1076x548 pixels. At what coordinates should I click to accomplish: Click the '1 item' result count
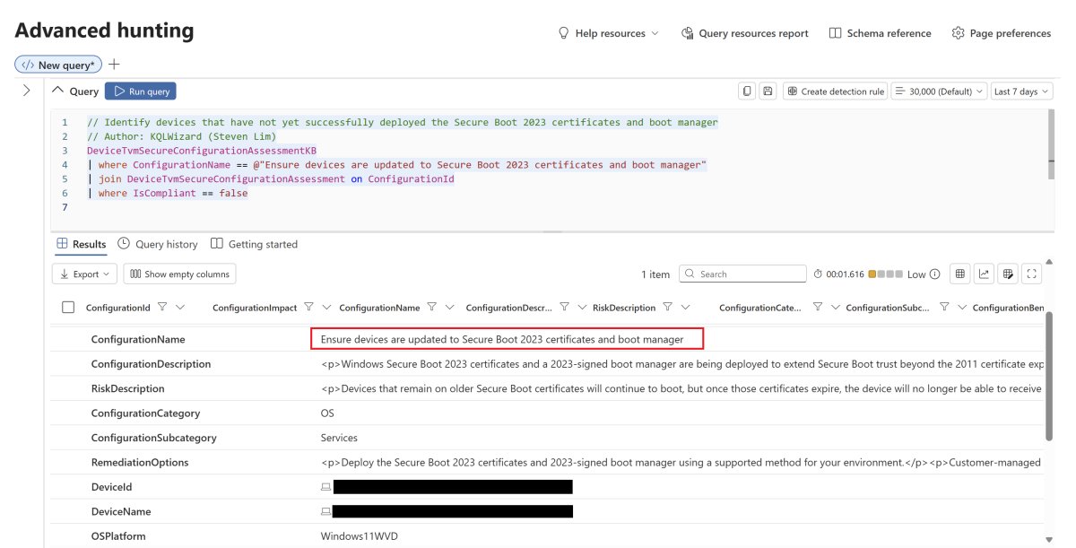pyautogui.click(x=655, y=274)
